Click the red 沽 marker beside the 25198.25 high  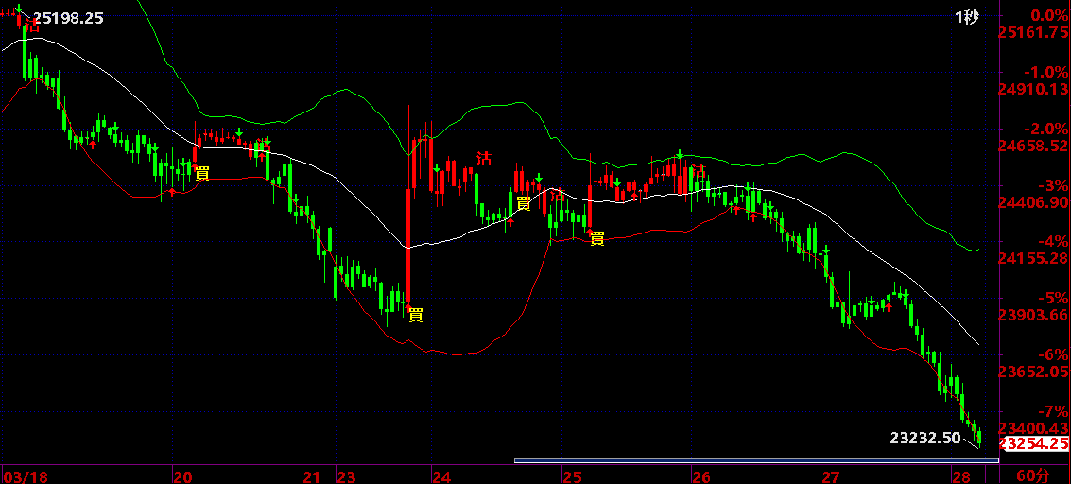34,26
